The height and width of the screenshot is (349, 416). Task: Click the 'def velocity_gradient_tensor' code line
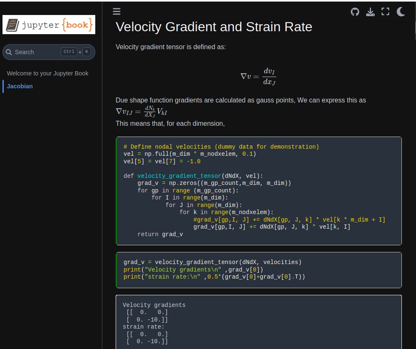coord(193,176)
